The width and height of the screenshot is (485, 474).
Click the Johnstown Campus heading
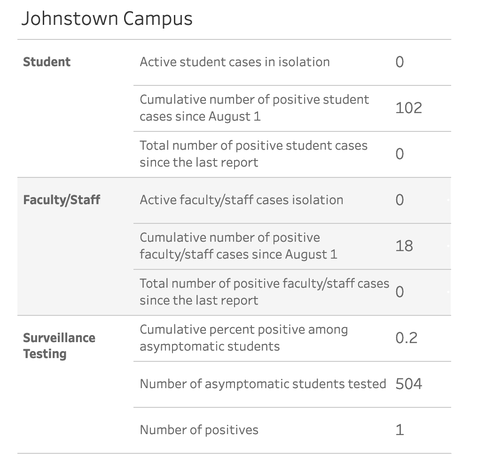107,19
